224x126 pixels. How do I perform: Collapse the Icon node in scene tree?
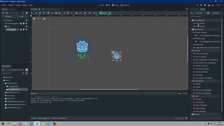4,27
